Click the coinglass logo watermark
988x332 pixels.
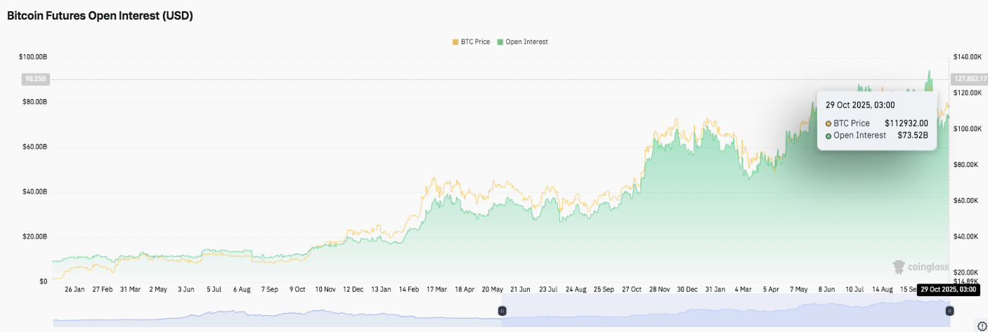click(x=921, y=267)
